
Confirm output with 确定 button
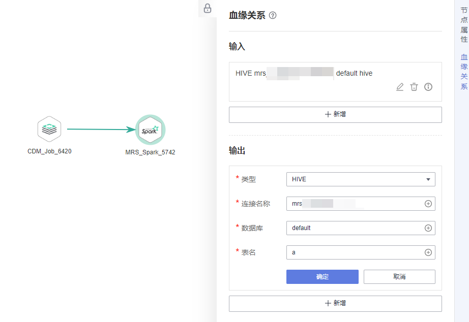322,277
